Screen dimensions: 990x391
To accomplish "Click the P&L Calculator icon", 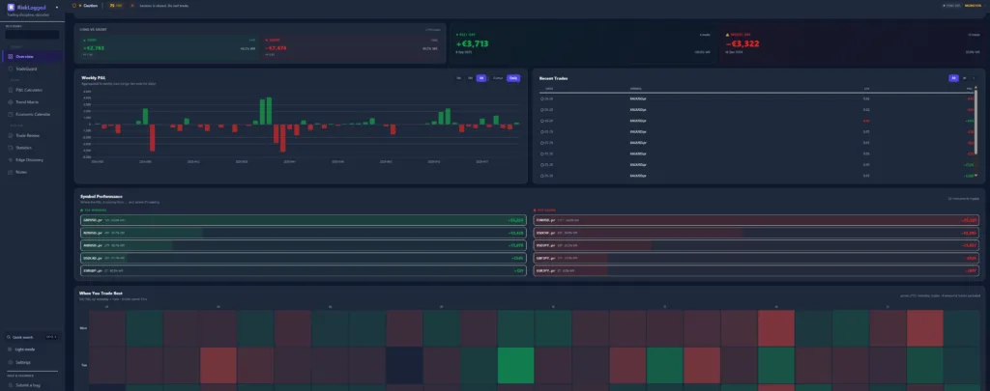I will point(10,90).
